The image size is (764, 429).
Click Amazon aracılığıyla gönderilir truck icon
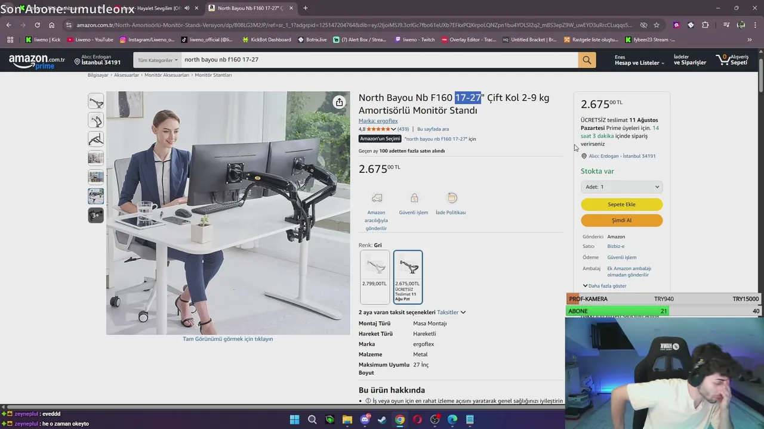[x=377, y=198]
